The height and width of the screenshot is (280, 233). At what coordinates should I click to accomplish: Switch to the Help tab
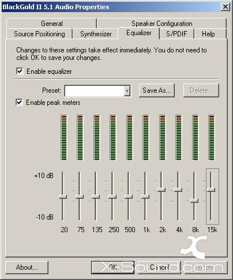(208, 34)
